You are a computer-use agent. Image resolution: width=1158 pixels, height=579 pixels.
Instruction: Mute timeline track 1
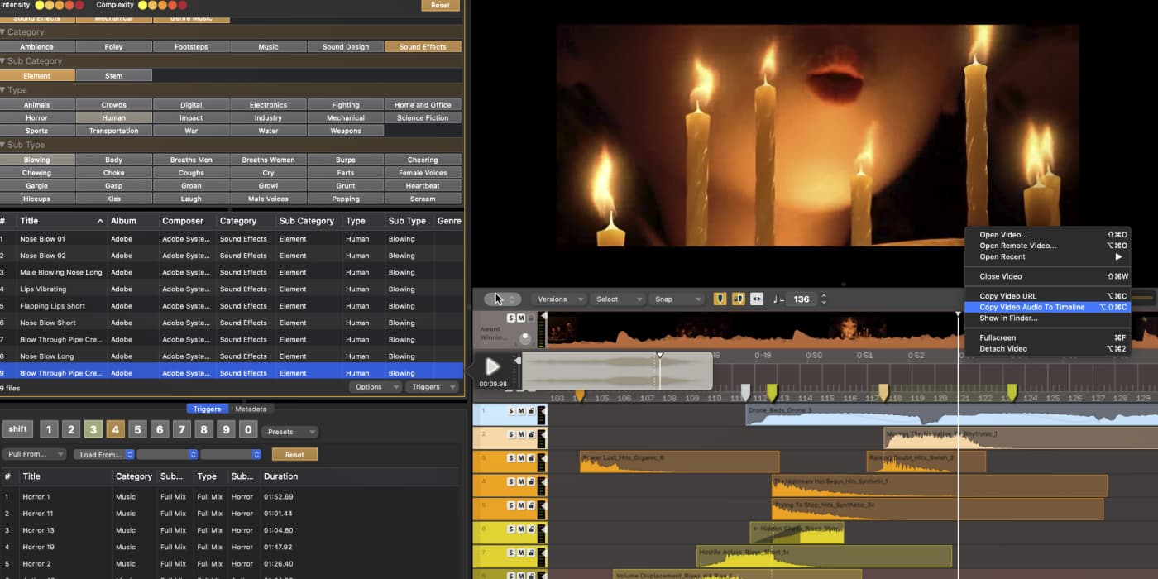coord(521,411)
